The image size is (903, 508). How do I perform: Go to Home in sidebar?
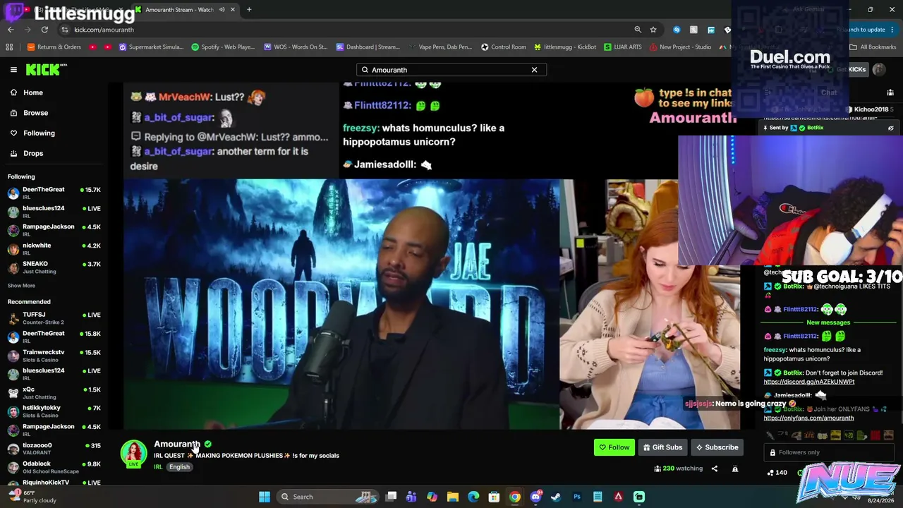click(33, 92)
